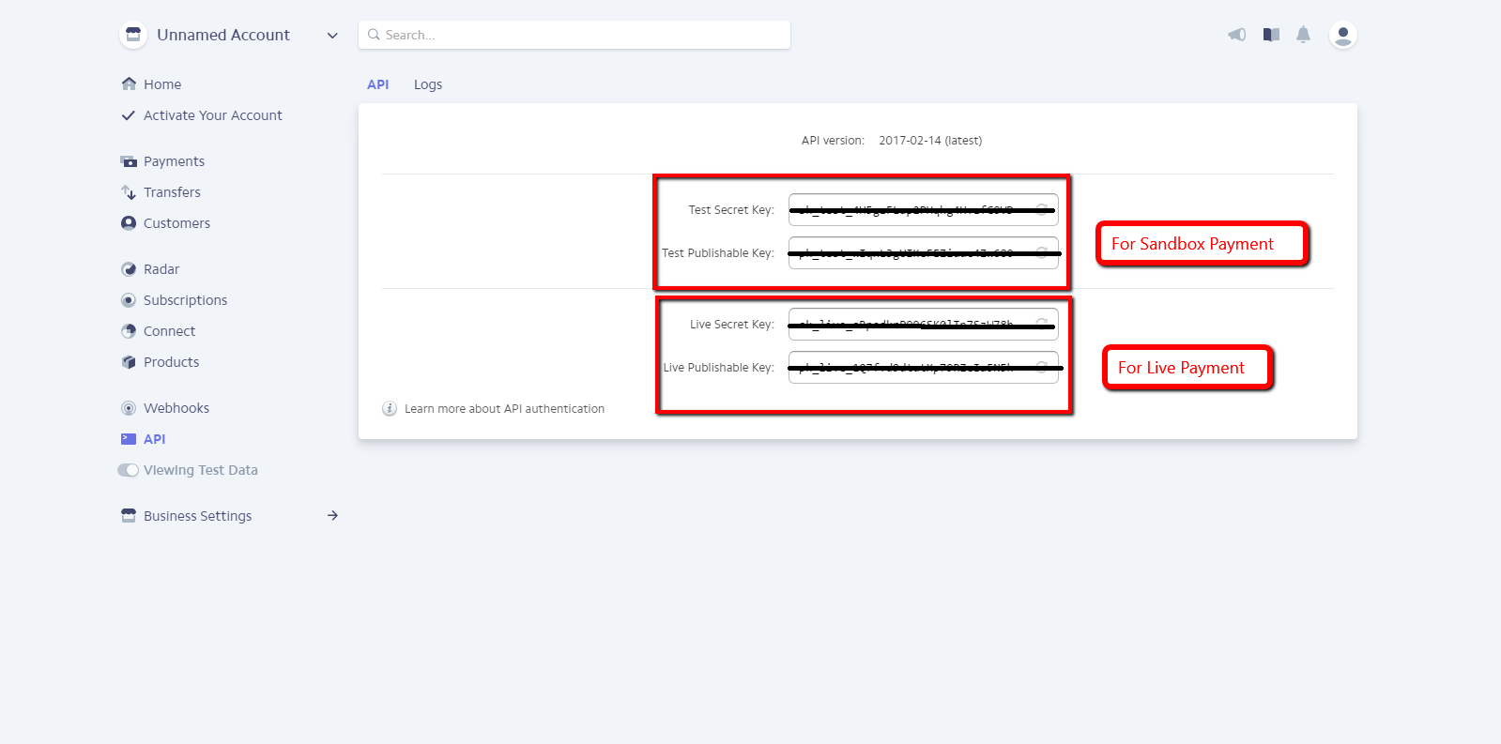Expand Business Settings with the arrow
This screenshot has height=744, width=1501.
pos(332,516)
